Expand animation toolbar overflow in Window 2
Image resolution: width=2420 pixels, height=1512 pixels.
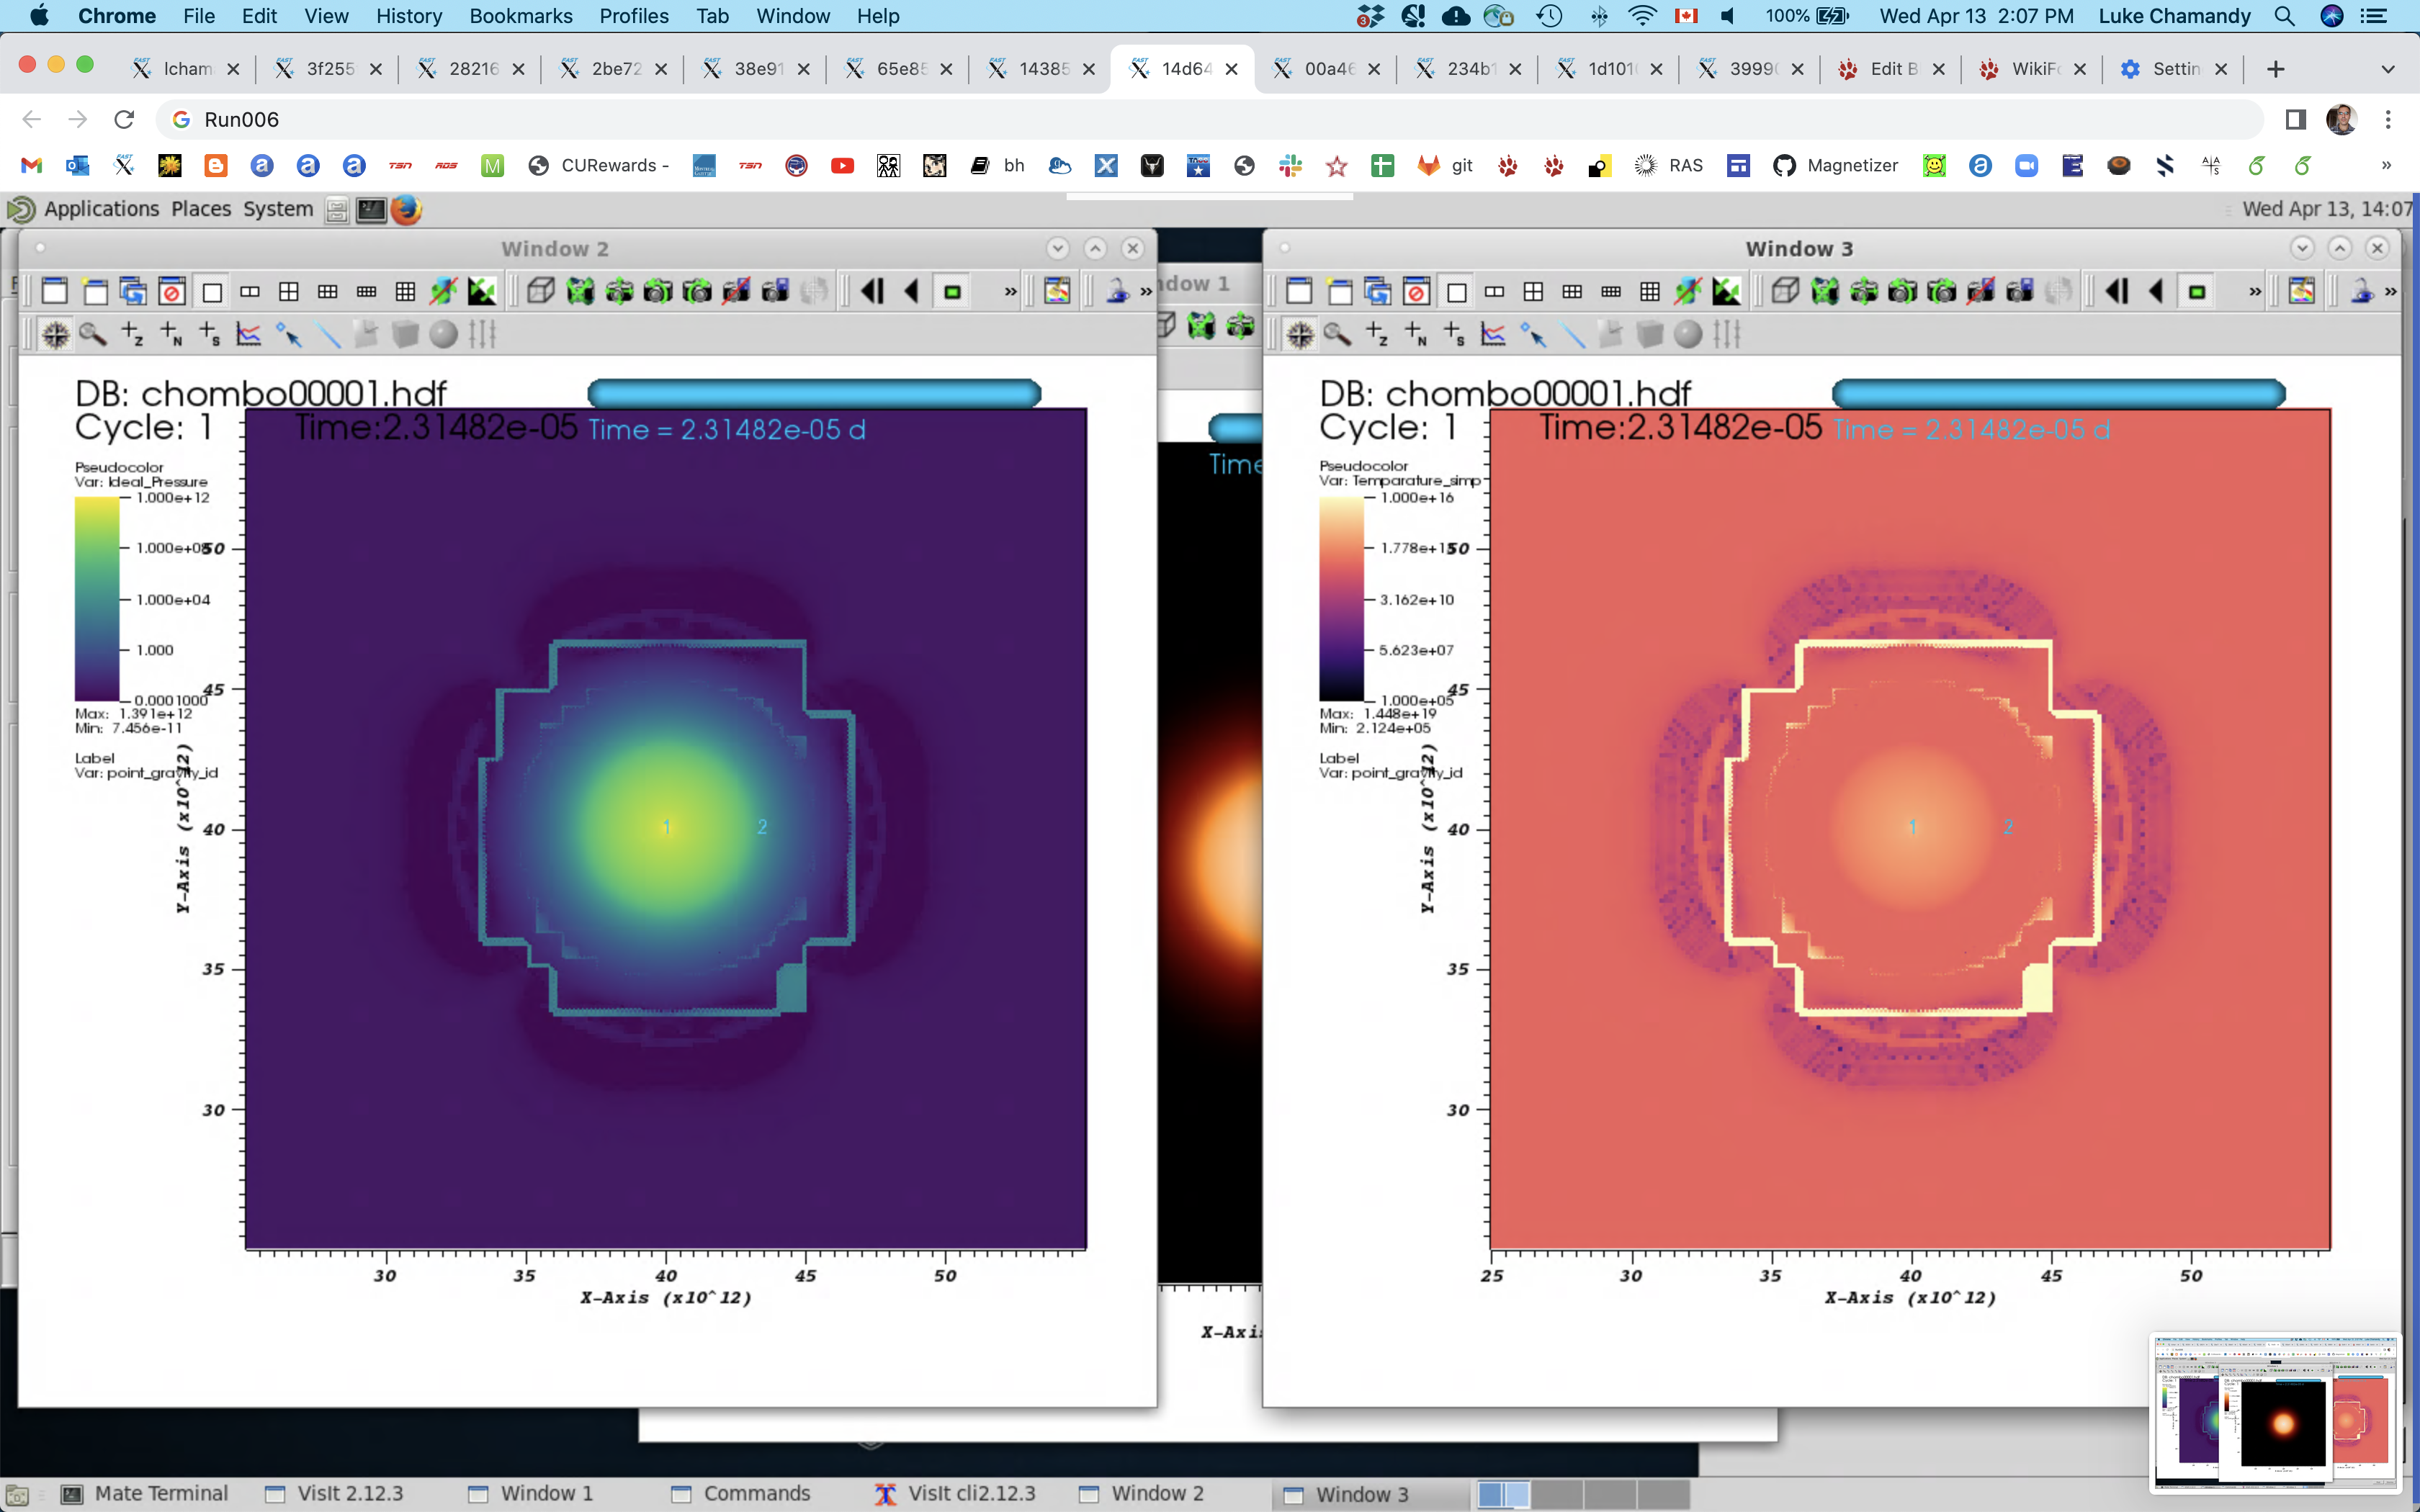(x=1011, y=292)
